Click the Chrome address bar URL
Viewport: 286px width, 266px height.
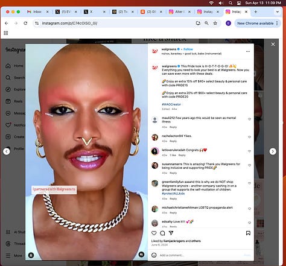pos(69,23)
